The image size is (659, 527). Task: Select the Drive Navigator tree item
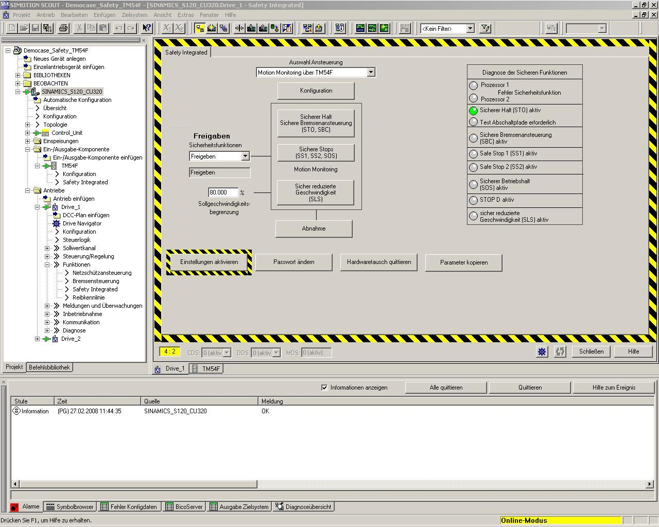(82, 223)
